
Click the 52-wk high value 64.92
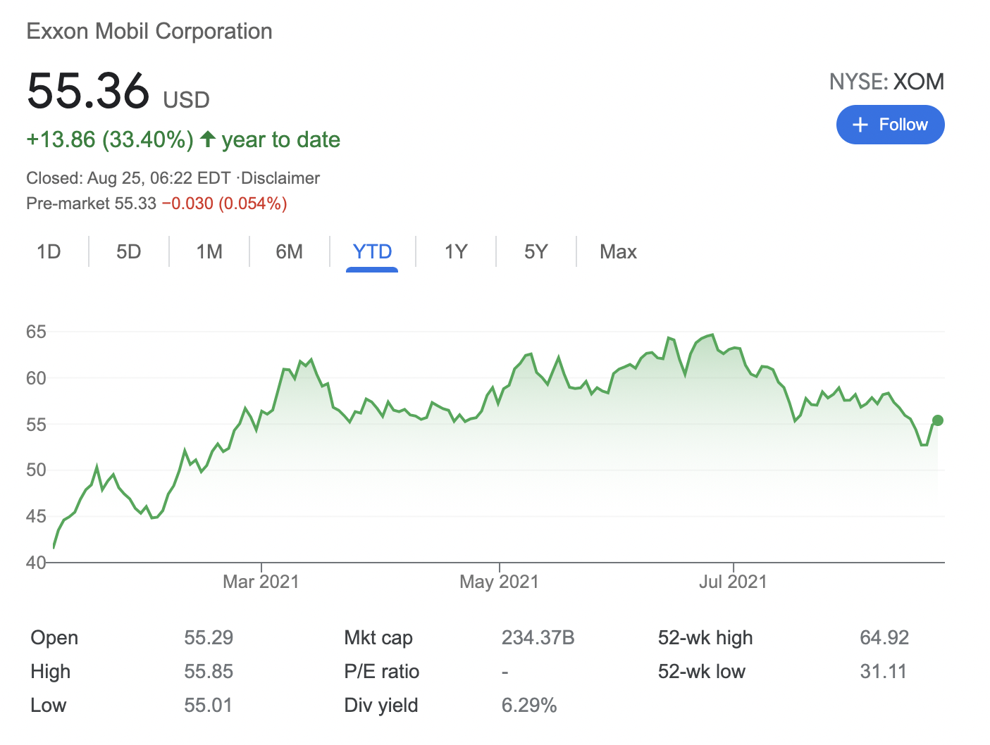[885, 637]
